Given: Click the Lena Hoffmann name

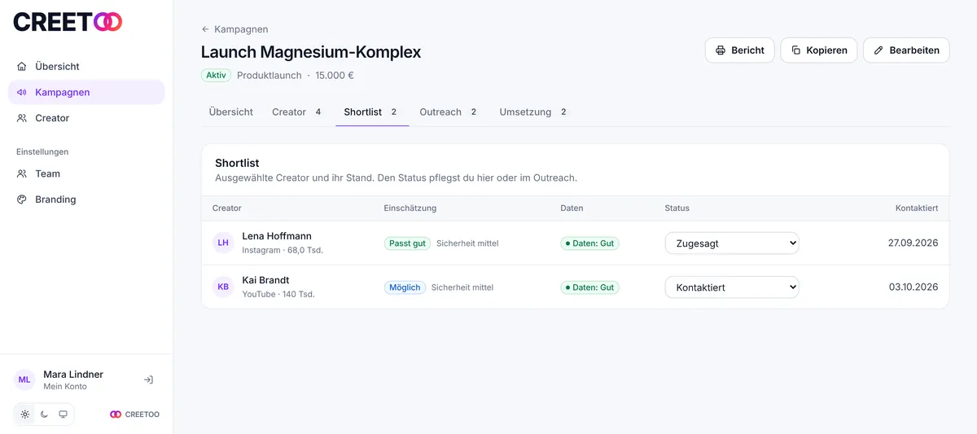Looking at the screenshot, I should pos(277,236).
